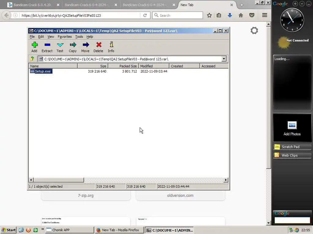Sort by Modified column header
Viewport: 313px width, 234px height.
pos(154,66)
